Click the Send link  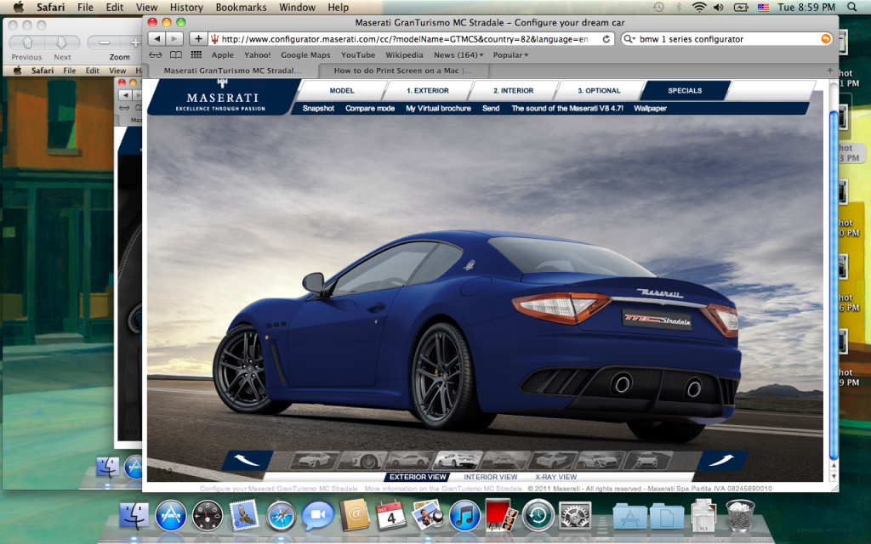click(491, 108)
